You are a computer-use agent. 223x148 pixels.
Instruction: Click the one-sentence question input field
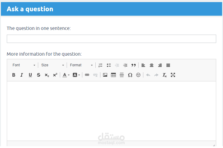[x=111, y=39]
